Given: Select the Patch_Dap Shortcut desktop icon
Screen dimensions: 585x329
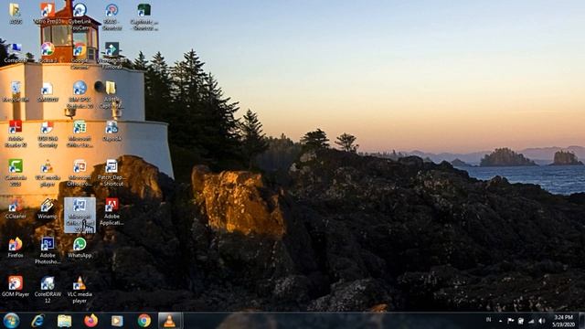Looking at the screenshot, I should 112,173.
